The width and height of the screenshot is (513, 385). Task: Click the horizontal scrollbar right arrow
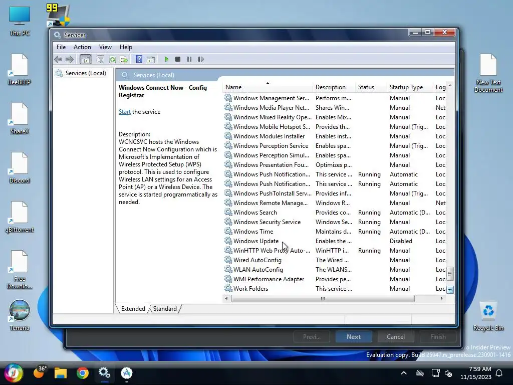(441, 298)
